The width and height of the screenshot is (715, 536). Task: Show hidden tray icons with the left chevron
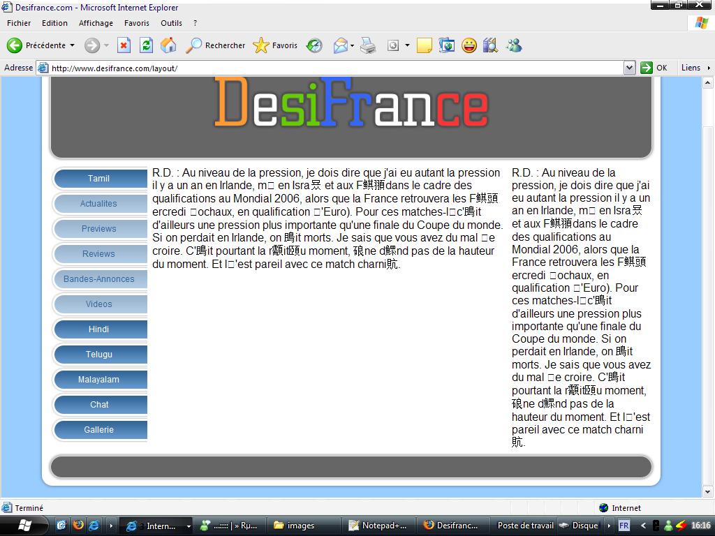tap(643, 526)
